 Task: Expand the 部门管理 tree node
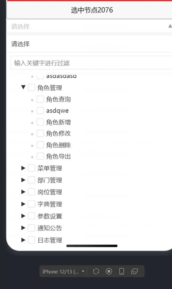pos(23,180)
